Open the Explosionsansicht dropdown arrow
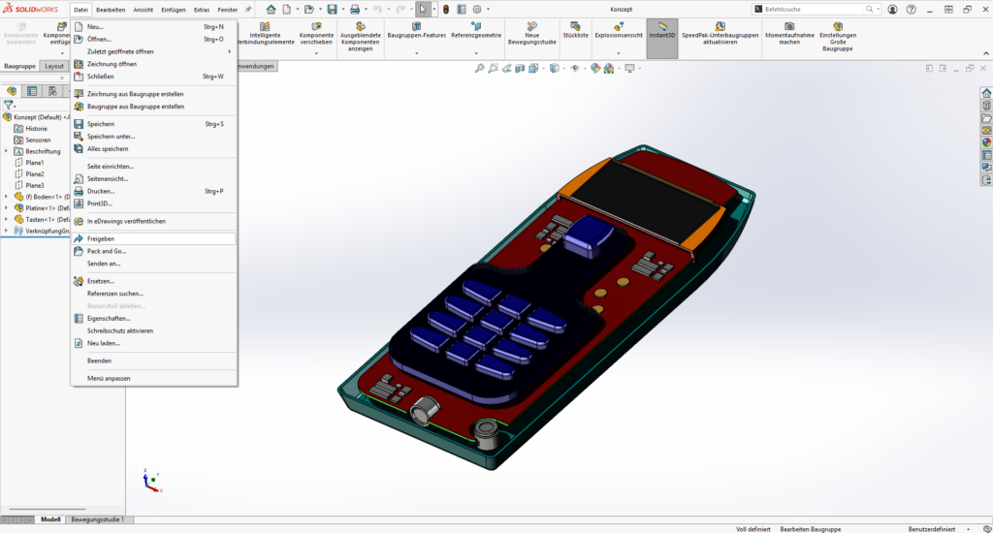Viewport: 993px width, 533px height. pos(621,52)
